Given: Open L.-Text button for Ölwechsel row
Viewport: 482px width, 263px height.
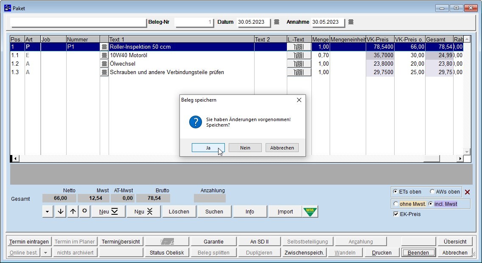Looking at the screenshot, I should click(299, 64).
